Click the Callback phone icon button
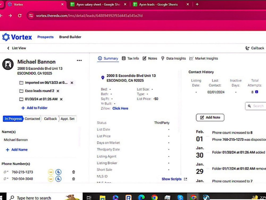This screenshot has width=266, height=200. click(x=255, y=48)
